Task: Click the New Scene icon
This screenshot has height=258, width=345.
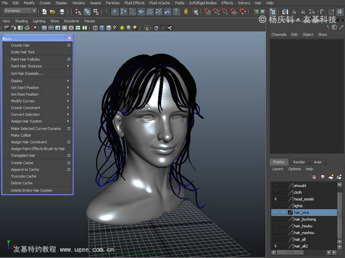Action: (44, 11)
